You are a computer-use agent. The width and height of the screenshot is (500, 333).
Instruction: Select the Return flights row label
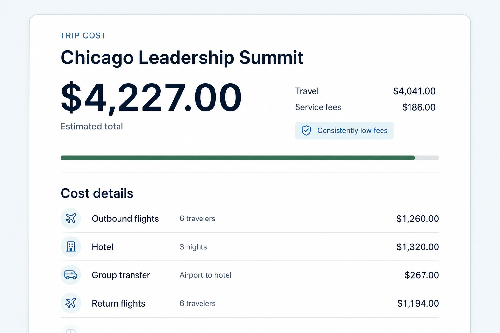pyautogui.click(x=118, y=303)
